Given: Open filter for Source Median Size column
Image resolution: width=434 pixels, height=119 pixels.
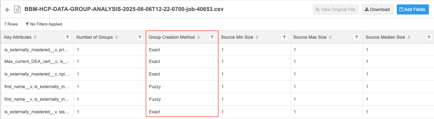Looking at the screenshot, I should point(429,37).
